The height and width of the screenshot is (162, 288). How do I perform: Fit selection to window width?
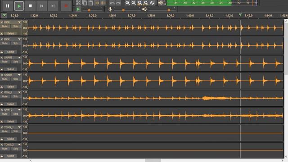point(140,3)
